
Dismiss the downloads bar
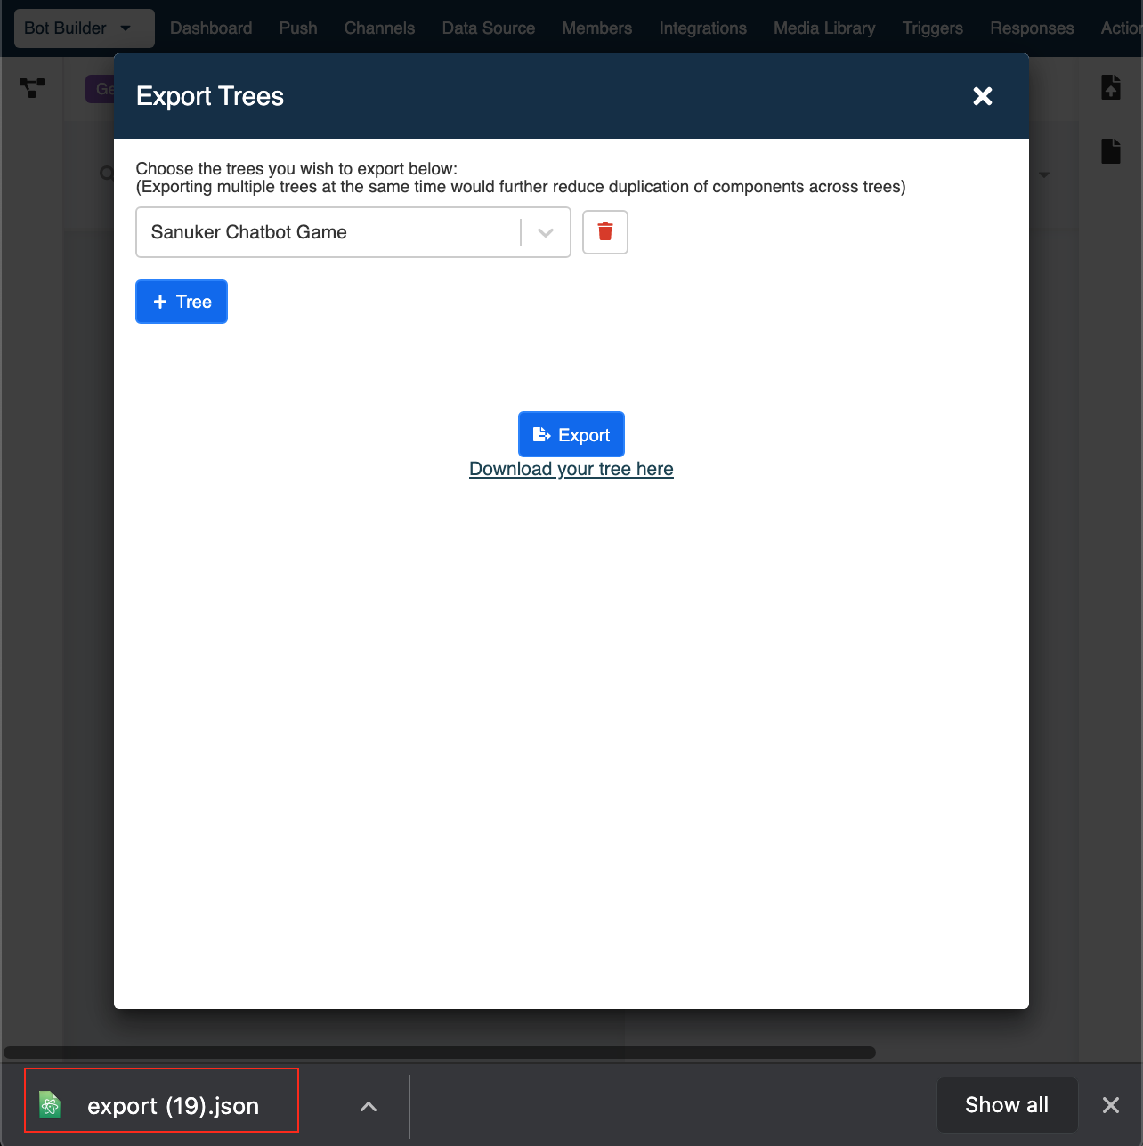point(1110,1105)
